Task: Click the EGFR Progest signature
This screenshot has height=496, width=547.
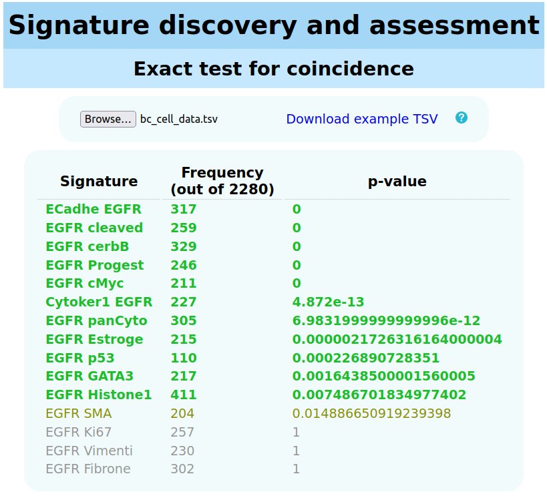Action: point(95,265)
